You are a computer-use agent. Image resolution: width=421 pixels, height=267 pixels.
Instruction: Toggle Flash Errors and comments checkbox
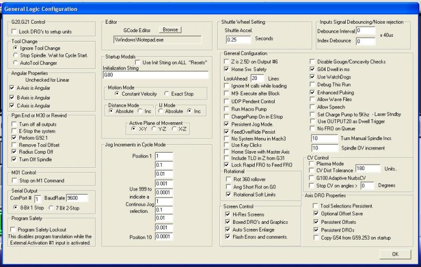pyautogui.click(x=228, y=237)
